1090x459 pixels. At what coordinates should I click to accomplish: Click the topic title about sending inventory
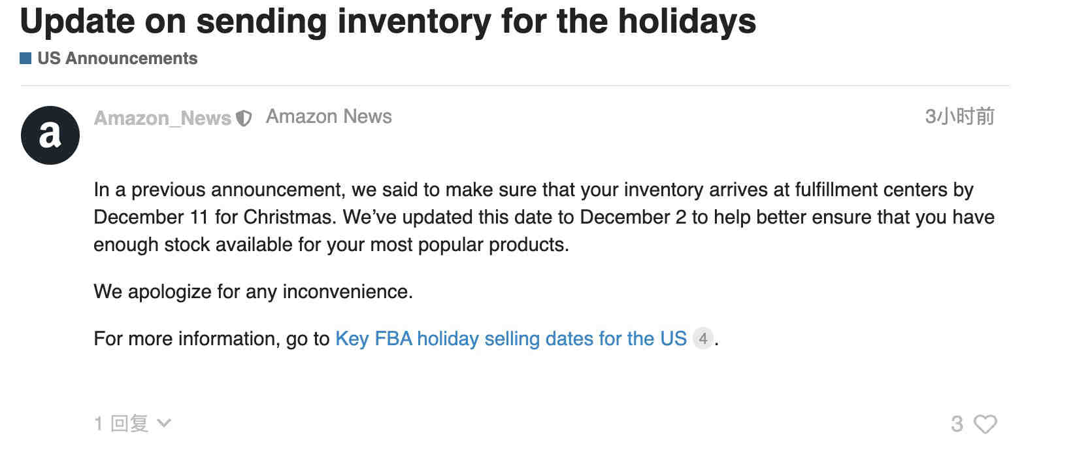388,21
